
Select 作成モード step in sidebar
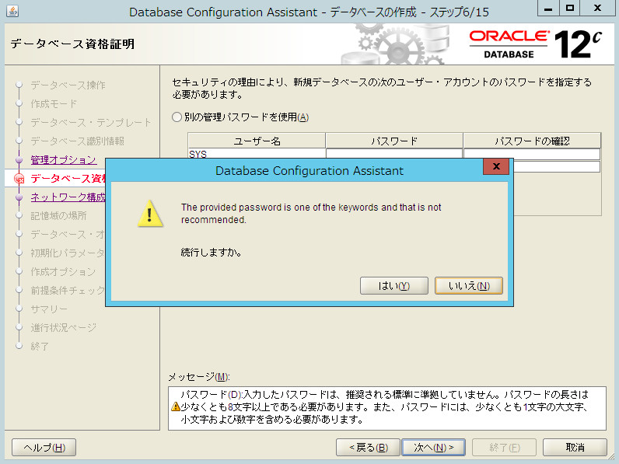click(54, 104)
